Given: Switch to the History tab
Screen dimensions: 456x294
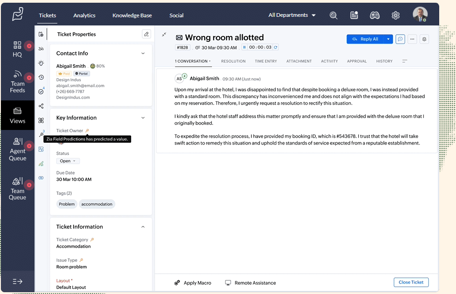Looking at the screenshot, I should pos(384,61).
